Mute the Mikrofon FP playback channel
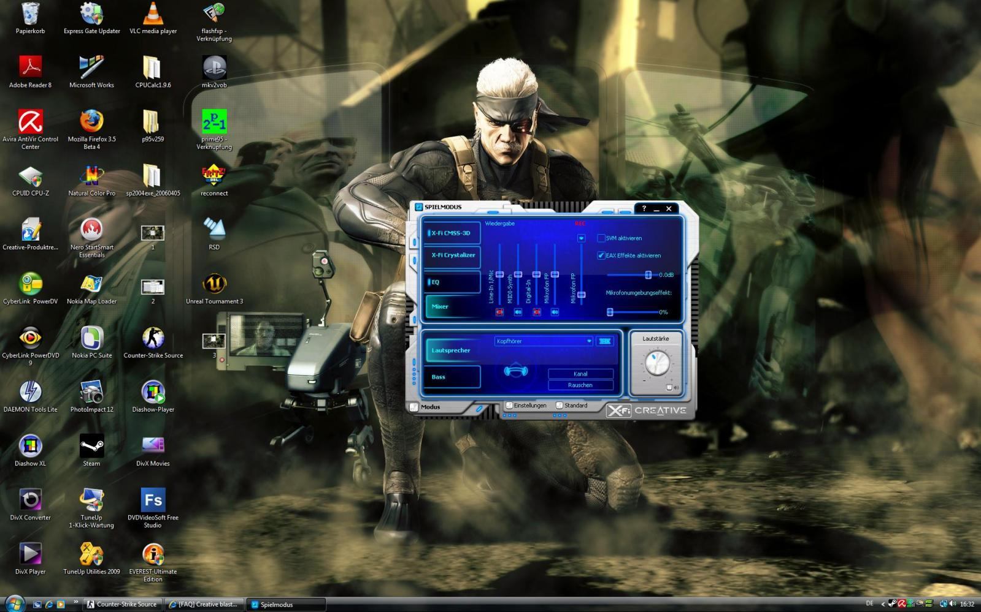The width and height of the screenshot is (981, 612). click(x=555, y=312)
